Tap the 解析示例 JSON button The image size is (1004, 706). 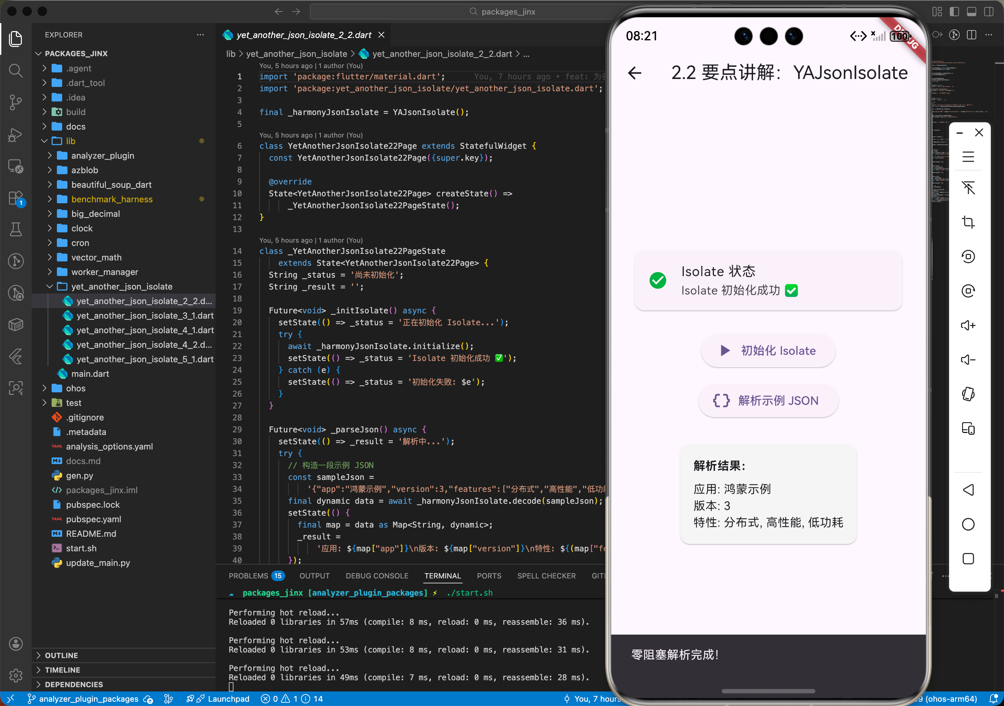click(x=768, y=401)
